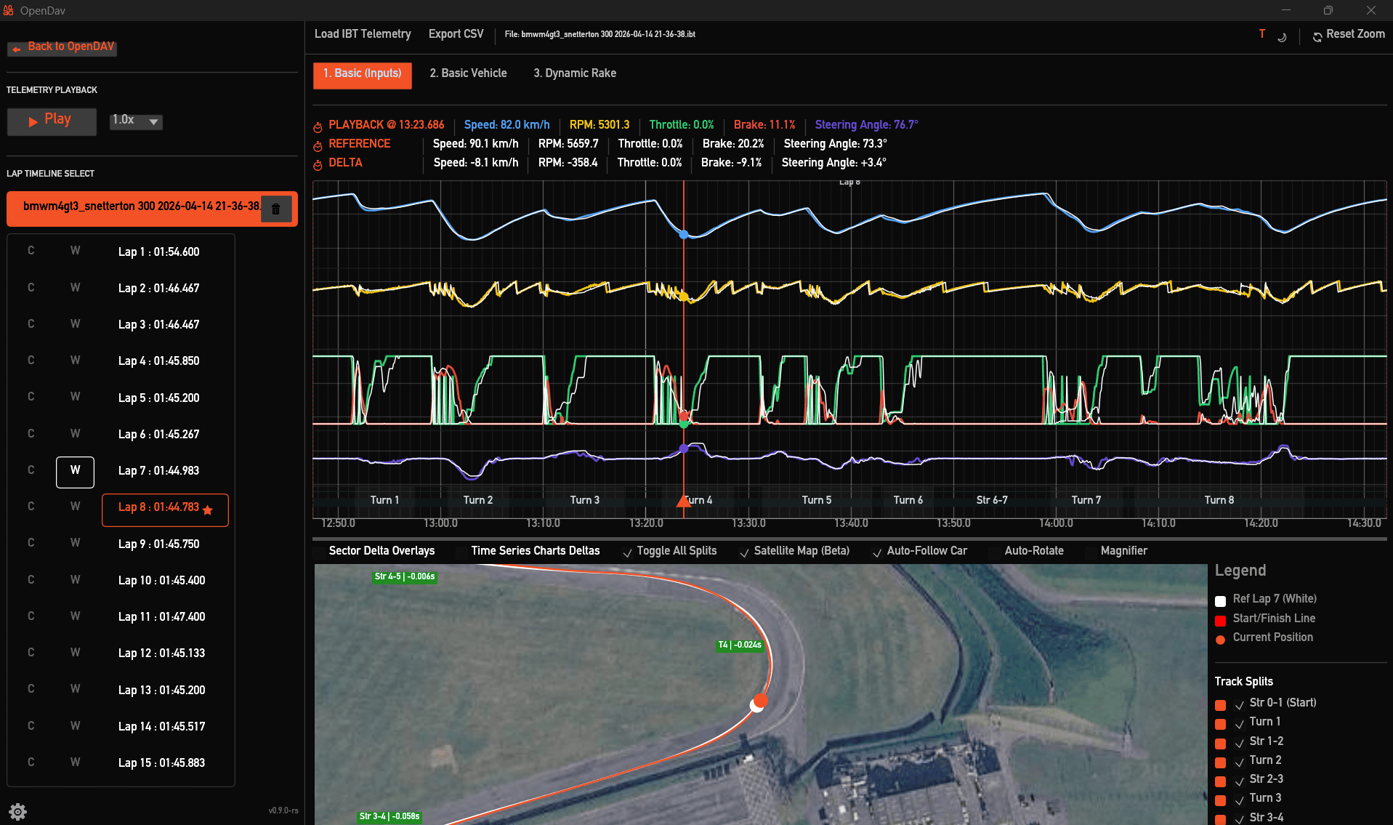Click the stopwatch icon beside PLAYBACK
1393x825 pixels.
click(318, 127)
